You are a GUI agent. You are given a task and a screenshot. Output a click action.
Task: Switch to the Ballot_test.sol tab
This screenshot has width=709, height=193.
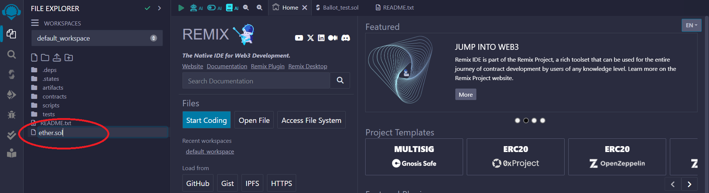click(337, 7)
